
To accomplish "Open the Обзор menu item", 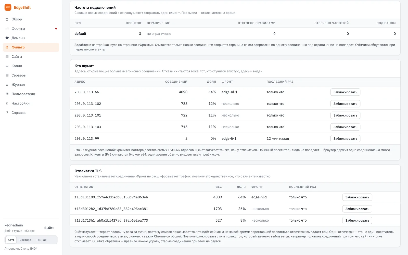I will tap(31, 19).
